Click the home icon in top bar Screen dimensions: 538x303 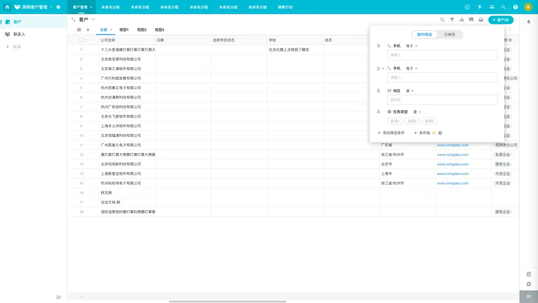(x=7, y=7)
